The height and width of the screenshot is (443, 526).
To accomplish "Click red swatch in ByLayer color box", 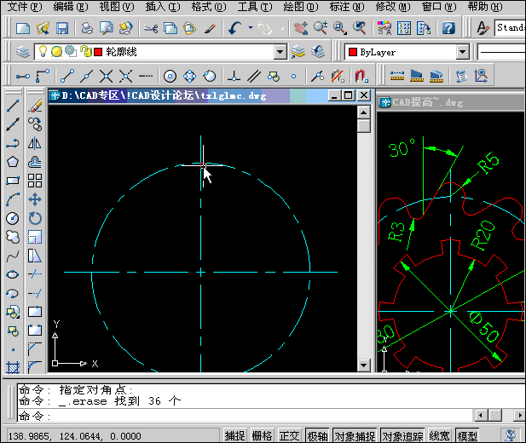I will (353, 52).
